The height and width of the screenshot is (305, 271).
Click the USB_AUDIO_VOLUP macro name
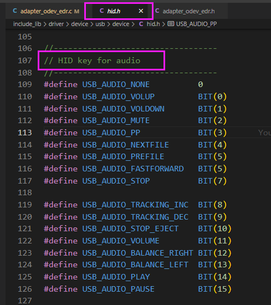(x=119, y=96)
